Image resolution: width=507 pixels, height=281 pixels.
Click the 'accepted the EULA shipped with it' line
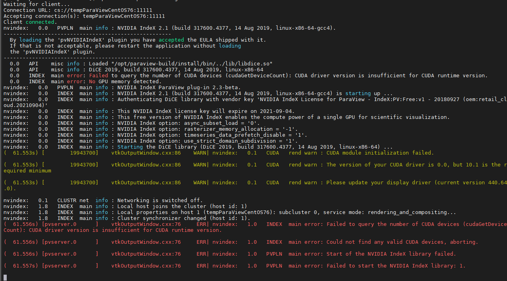click(x=138, y=40)
